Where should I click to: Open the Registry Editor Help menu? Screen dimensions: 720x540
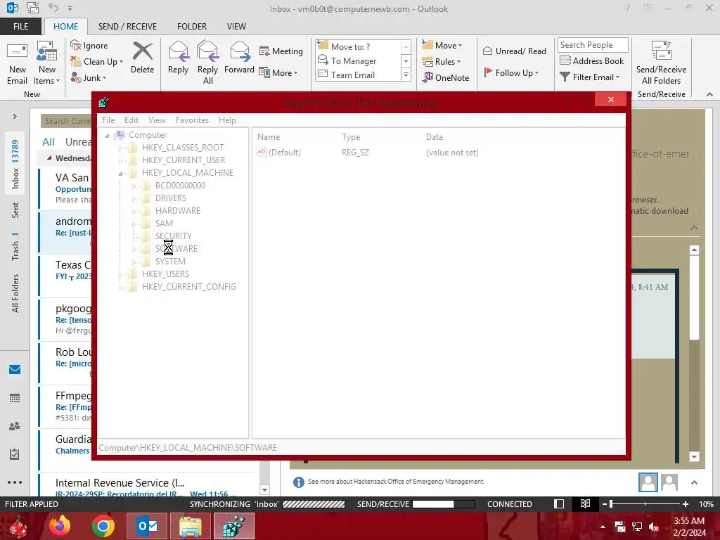pyautogui.click(x=227, y=120)
